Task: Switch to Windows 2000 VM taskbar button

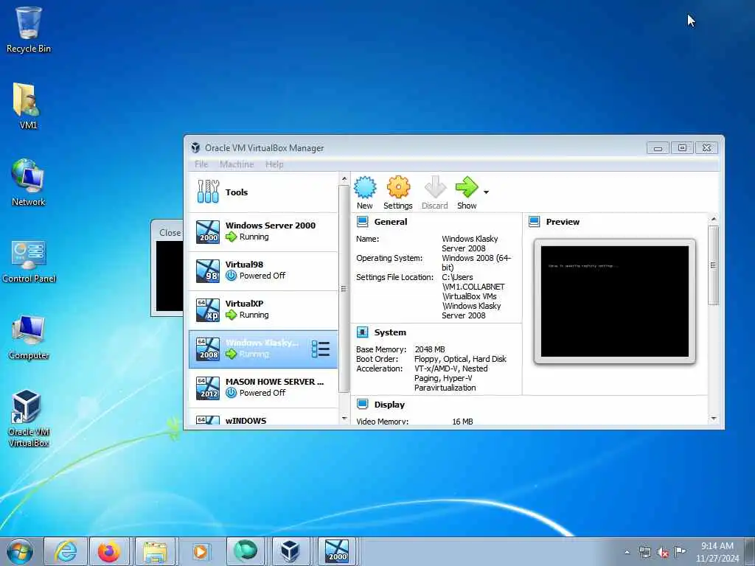Action: coord(336,551)
